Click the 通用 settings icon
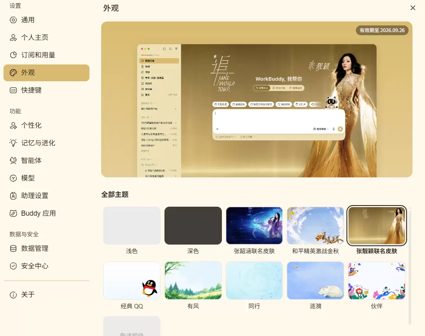 pyautogui.click(x=13, y=20)
